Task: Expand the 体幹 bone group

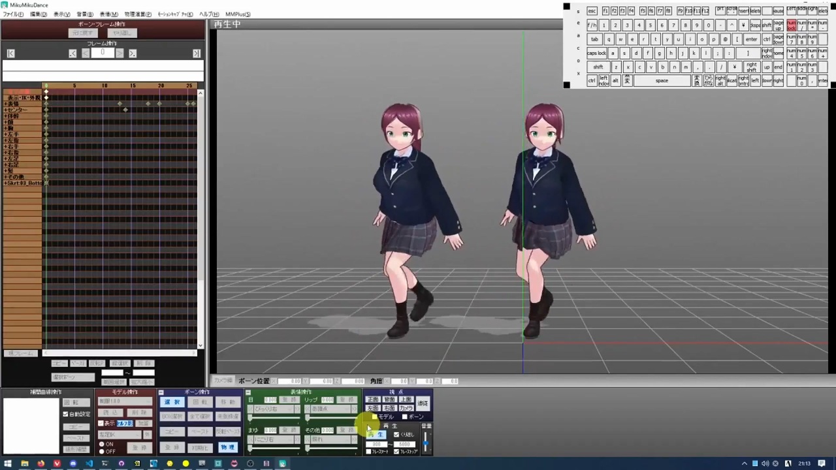Action: click(5, 116)
